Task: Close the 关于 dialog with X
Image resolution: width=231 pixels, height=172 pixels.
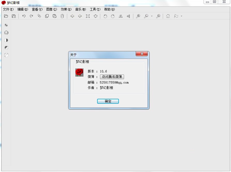Action: [142, 54]
